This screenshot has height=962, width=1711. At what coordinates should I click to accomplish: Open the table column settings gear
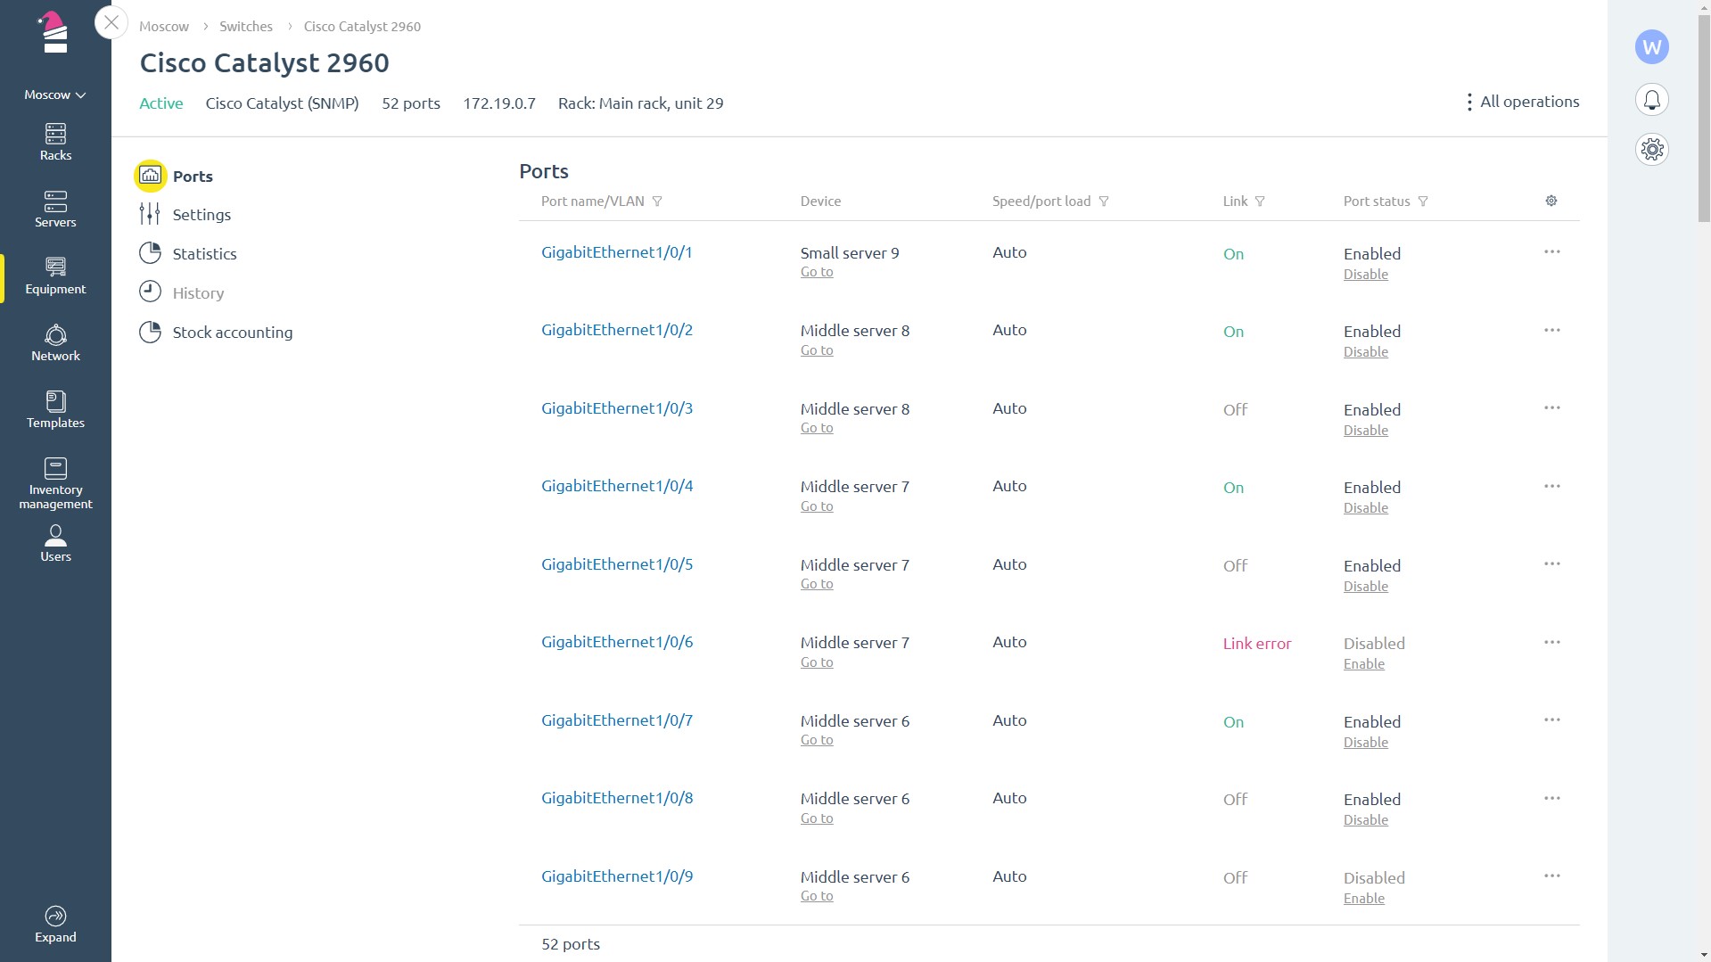click(x=1551, y=201)
